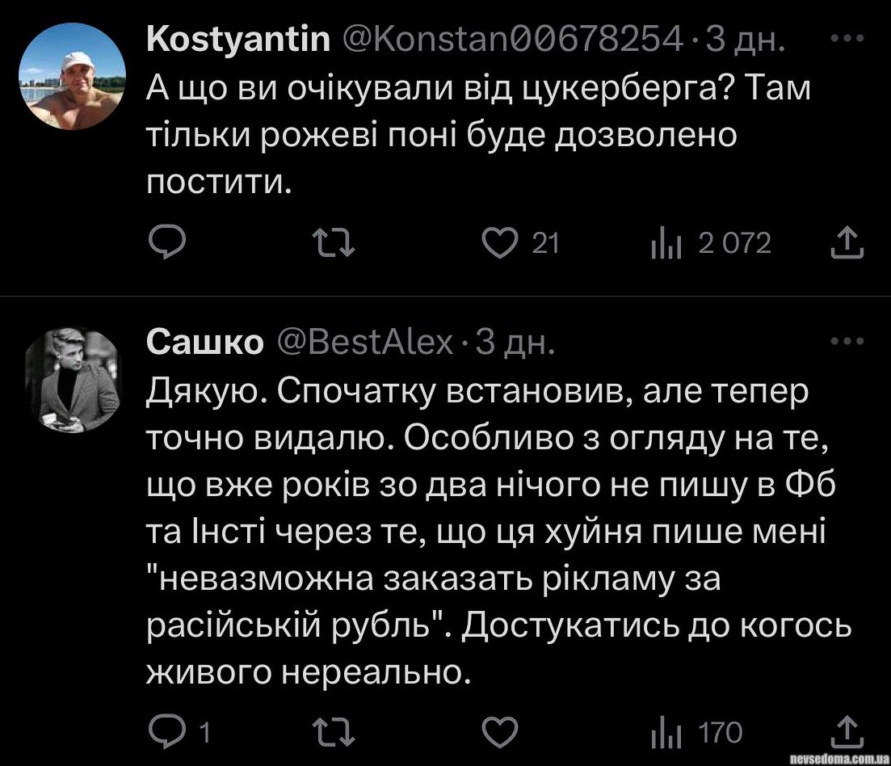Share Kostyantin's tweet
Screen dimensions: 891x766
point(847,242)
